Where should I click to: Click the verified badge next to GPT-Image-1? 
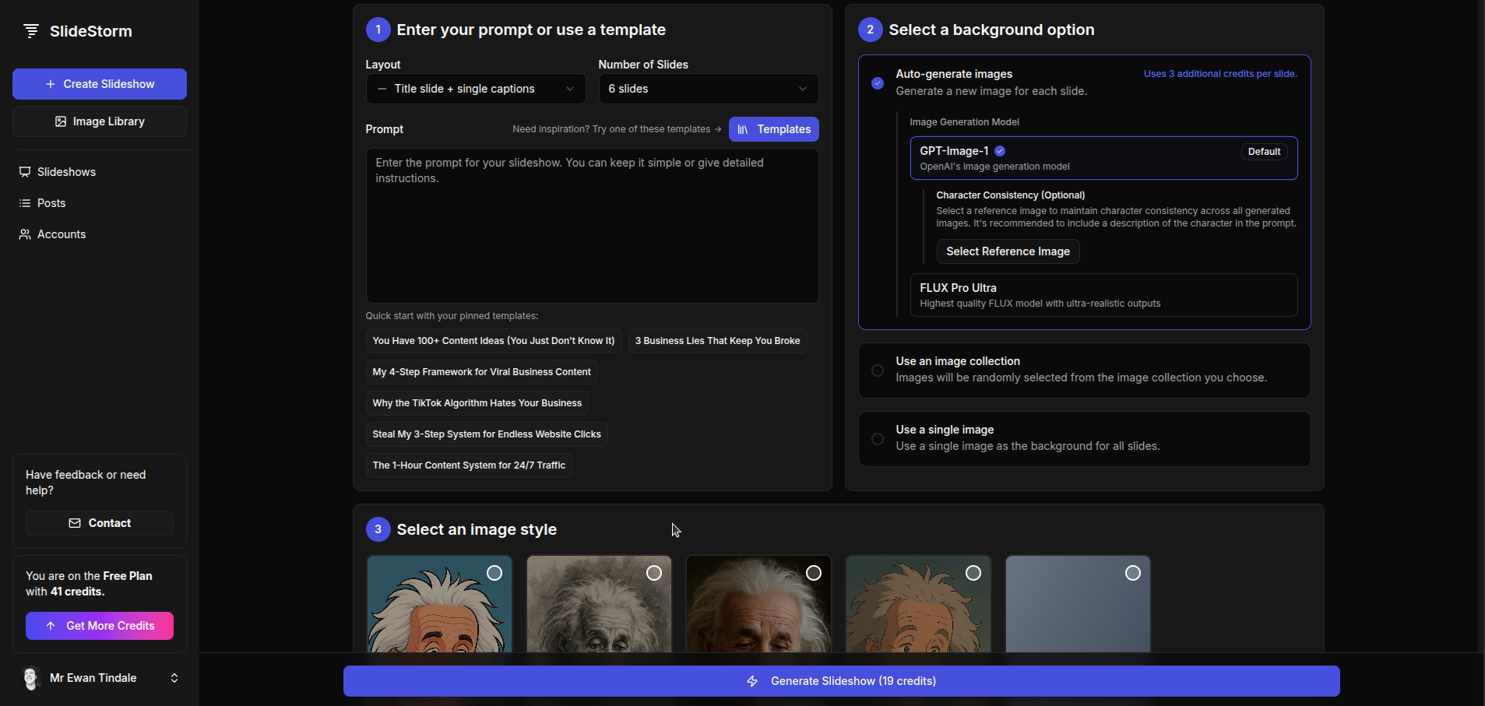click(1000, 151)
